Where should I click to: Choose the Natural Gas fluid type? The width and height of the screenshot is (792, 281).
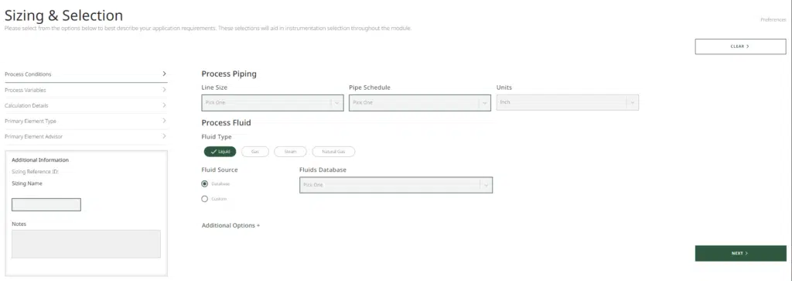333,152
